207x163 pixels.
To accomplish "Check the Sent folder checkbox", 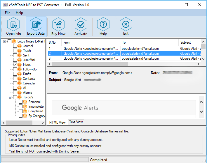I will click(x=15, y=55).
